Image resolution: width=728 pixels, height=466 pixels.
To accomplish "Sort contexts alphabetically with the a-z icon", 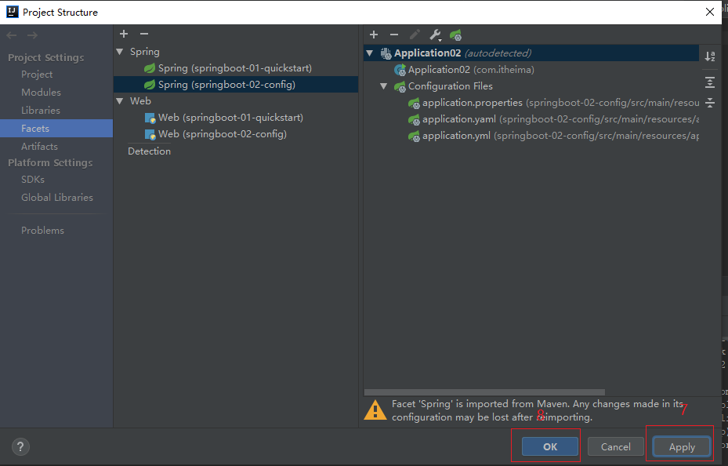I will pyautogui.click(x=709, y=56).
